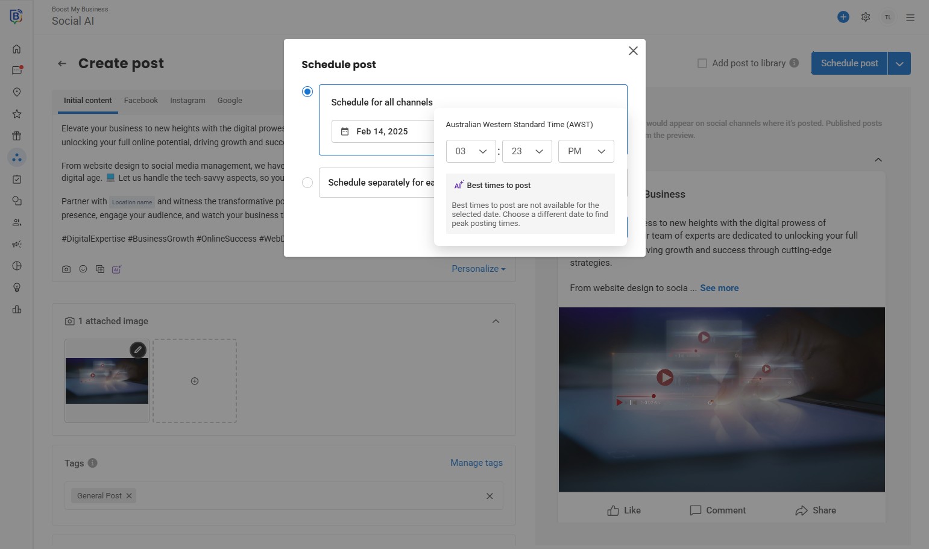Image resolution: width=929 pixels, height=549 pixels.
Task: Switch to the Instagram tab
Action: tap(187, 101)
